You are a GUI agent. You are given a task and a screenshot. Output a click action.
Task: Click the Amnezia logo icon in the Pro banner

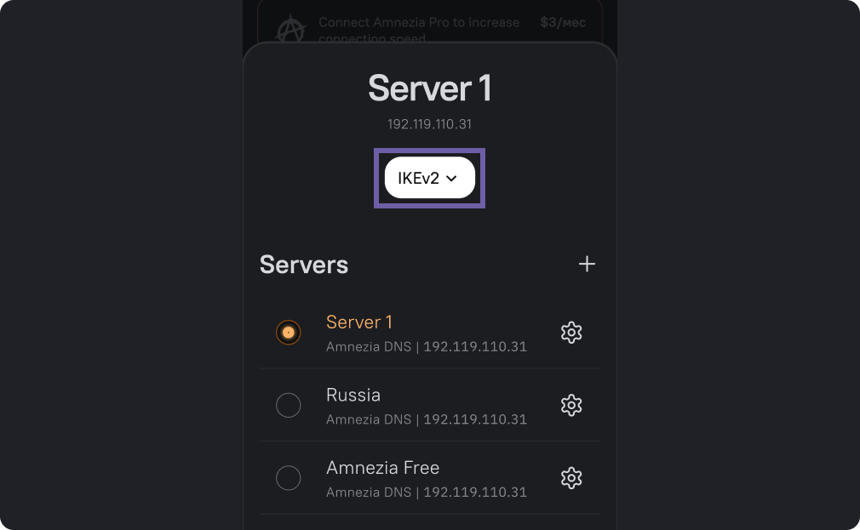tap(290, 28)
